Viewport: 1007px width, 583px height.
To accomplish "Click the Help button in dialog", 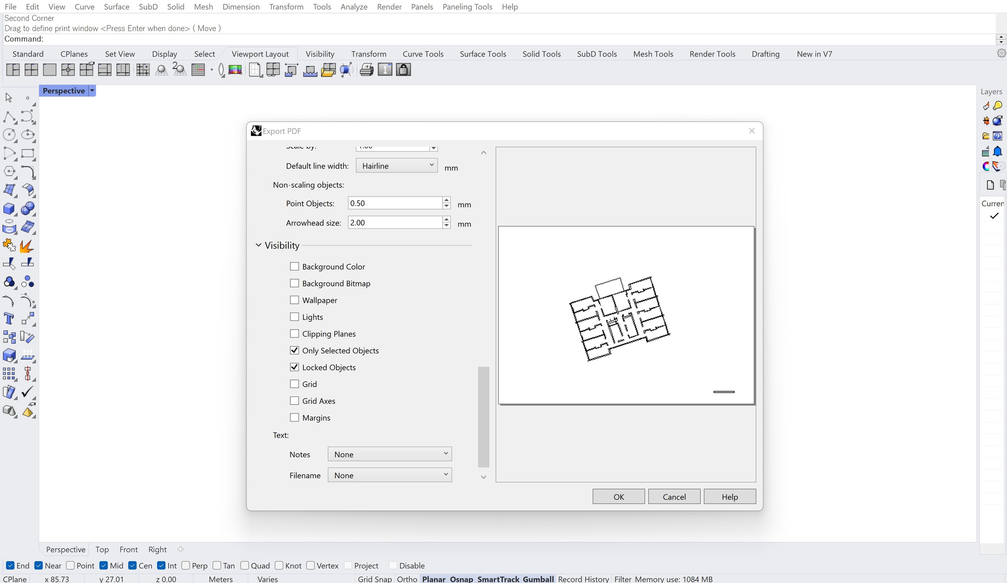I will click(729, 496).
